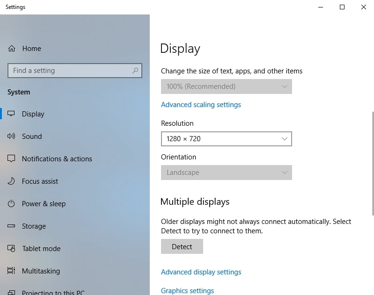This screenshot has height=295, width=374.
Task: Open the 100% (Recommended) scaling dropdown
Action: tap(227, 86)
